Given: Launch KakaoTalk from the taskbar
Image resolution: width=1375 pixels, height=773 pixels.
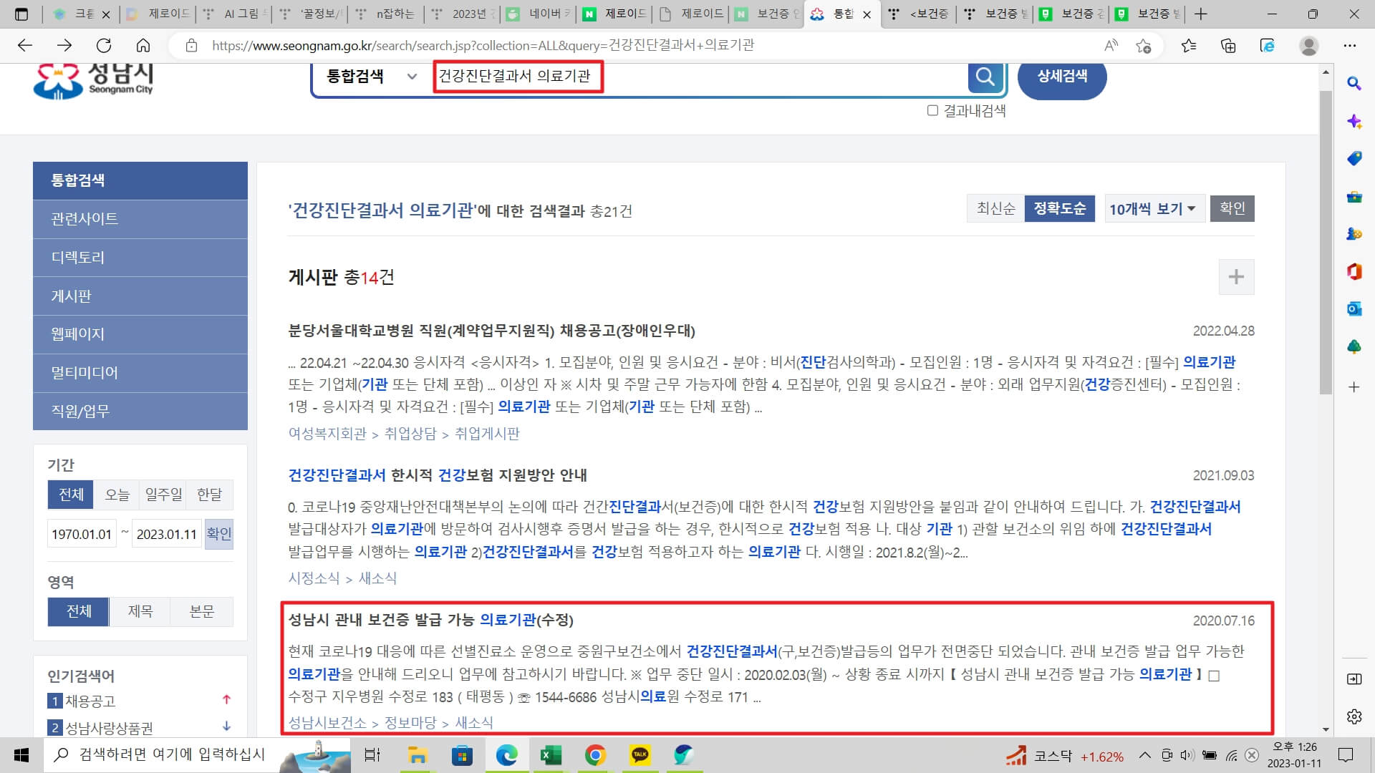Looking at the screenshot, I should (640, 755).
